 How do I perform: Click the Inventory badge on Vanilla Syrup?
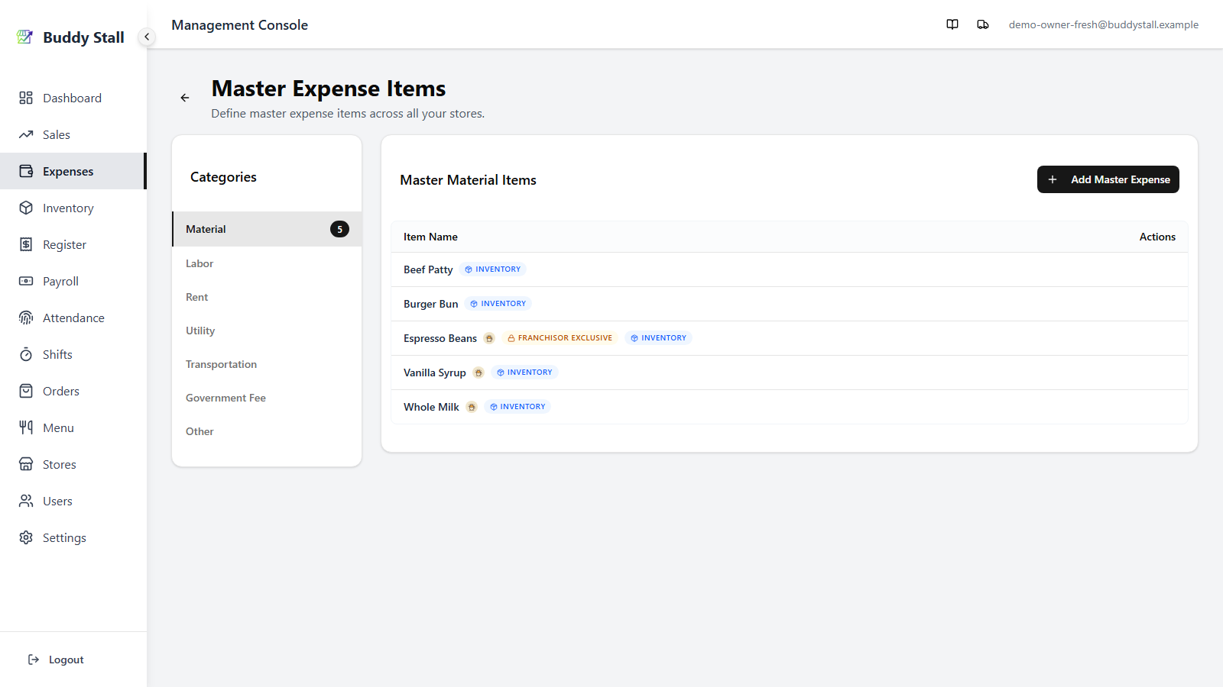(x=524, y=373)
